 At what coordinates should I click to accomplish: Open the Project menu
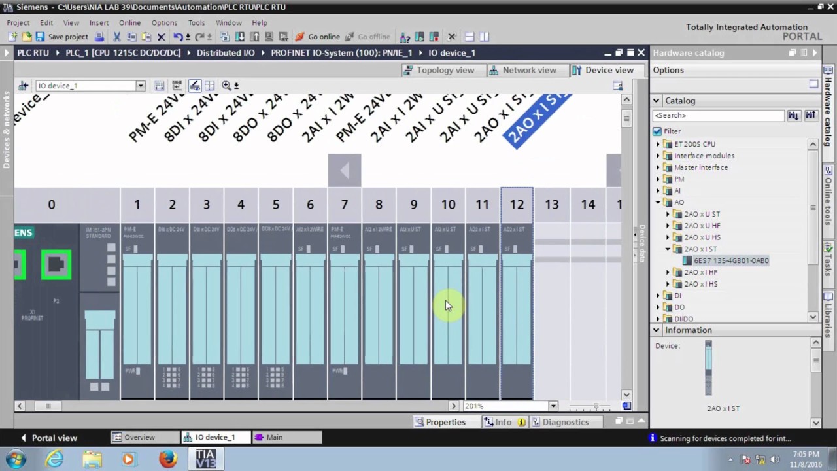[x=18, y=22]
